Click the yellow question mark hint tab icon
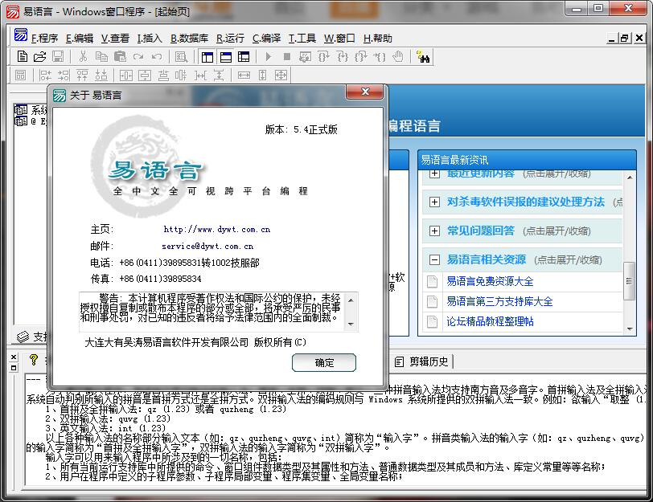The width and height of the screenshot is (653, 502). tap(34, 359)
